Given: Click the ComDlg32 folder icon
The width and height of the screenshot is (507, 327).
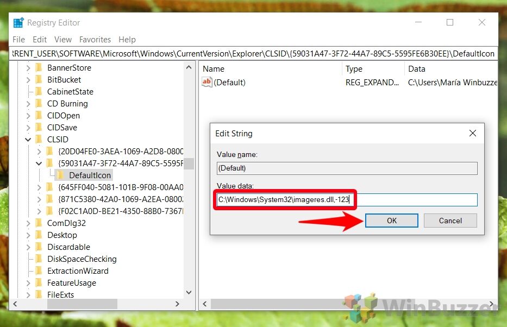Looking at the screenshot, I should point(39,223).
